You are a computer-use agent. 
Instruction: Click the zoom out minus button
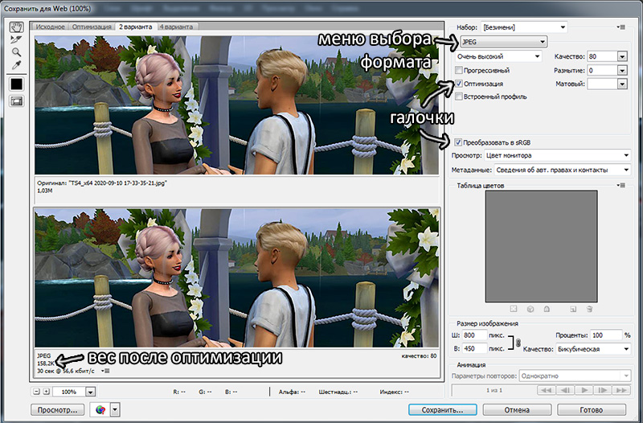pos(36,392)
